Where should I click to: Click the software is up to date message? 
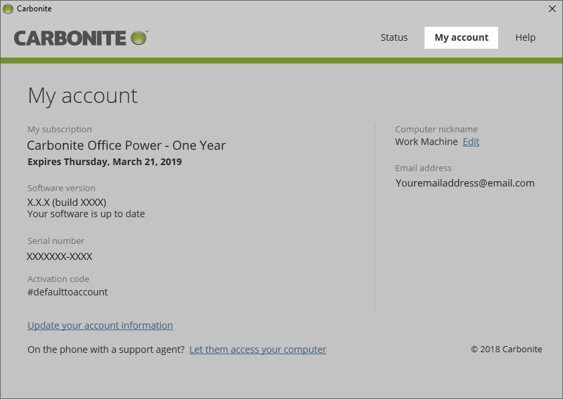coord(86,214)
